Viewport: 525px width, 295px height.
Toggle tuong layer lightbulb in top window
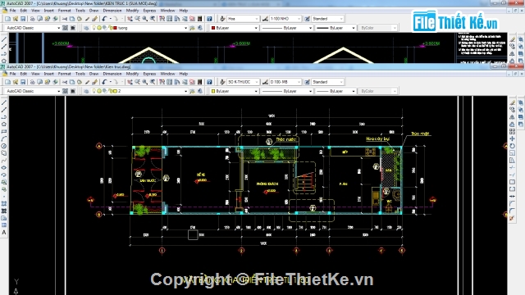94,28
